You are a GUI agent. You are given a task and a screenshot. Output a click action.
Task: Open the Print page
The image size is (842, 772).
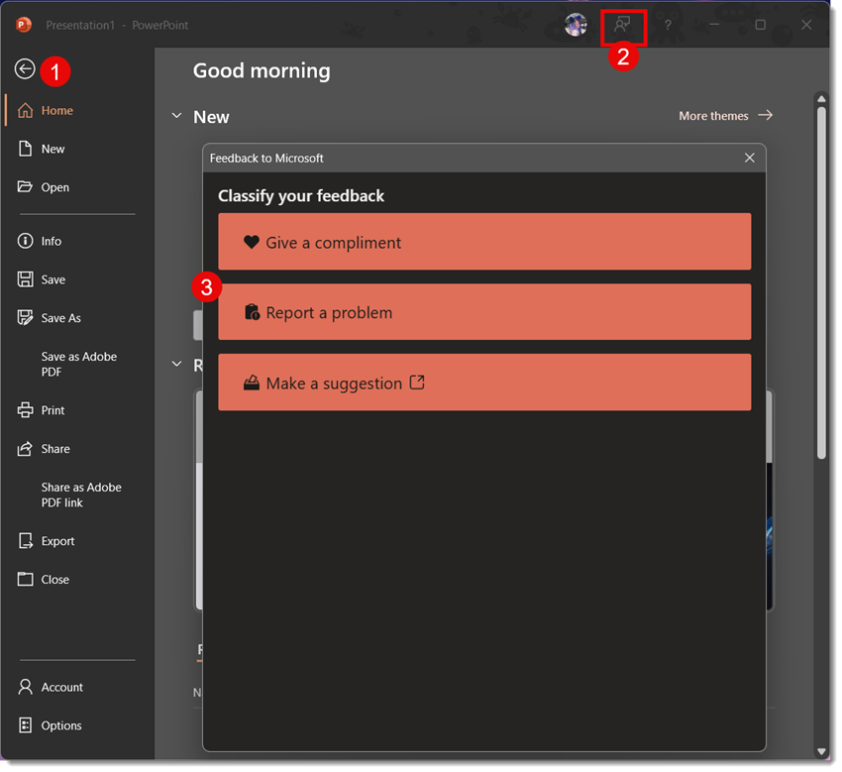click(53, 410)
